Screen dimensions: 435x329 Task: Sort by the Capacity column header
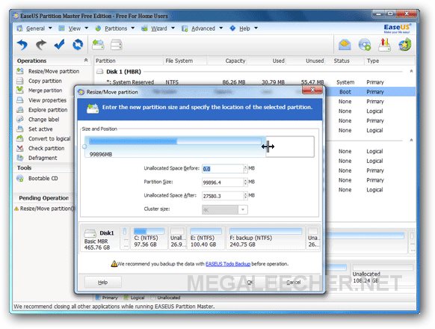click(x=235, y=61)
